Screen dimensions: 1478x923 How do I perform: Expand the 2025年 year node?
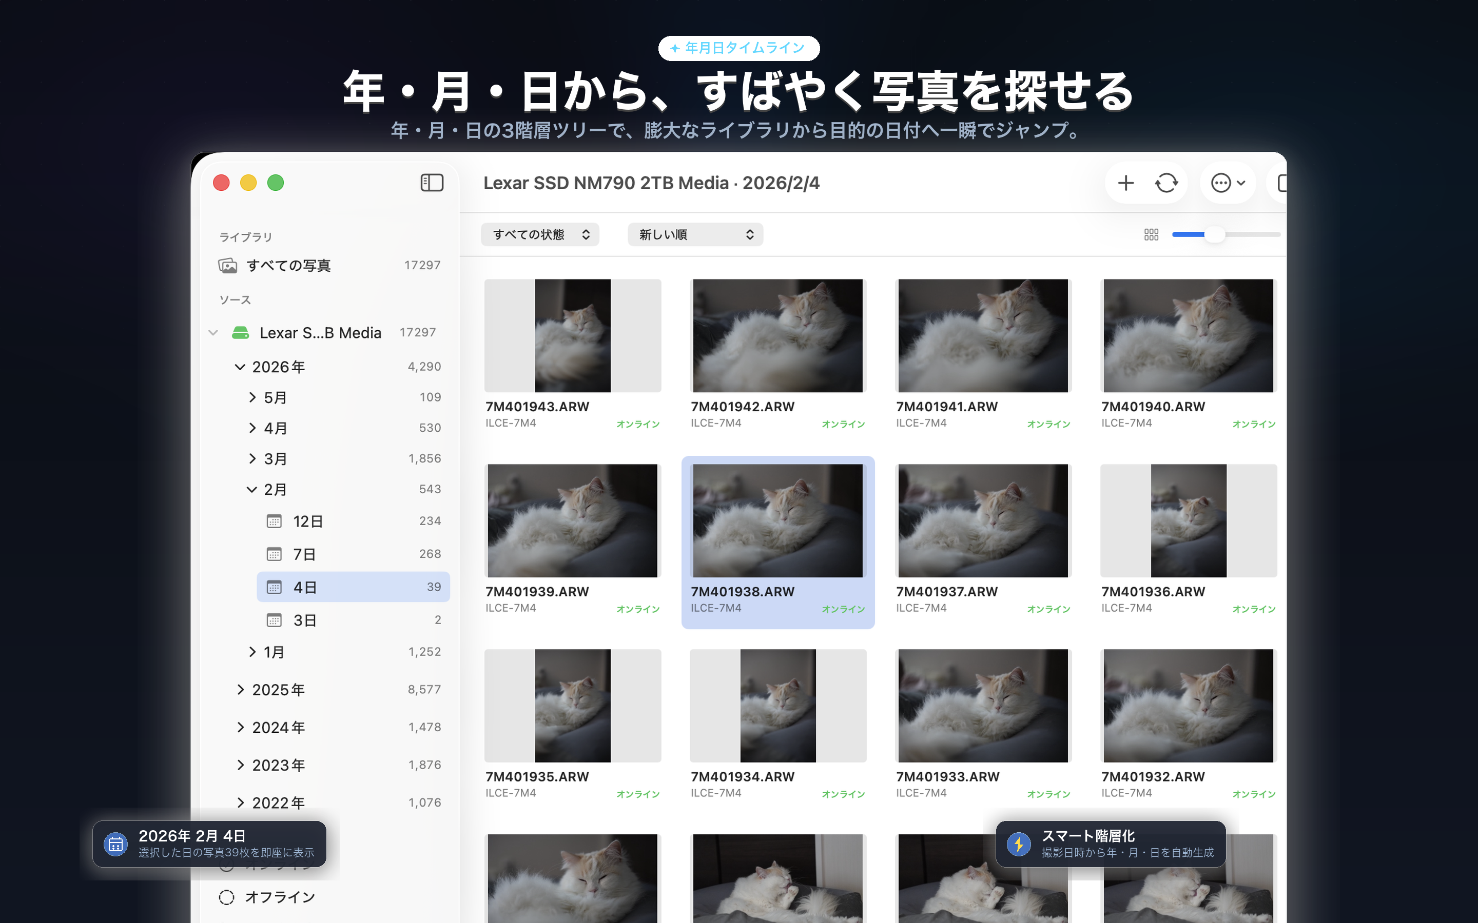pyautogui.click(x=241, y=690)
